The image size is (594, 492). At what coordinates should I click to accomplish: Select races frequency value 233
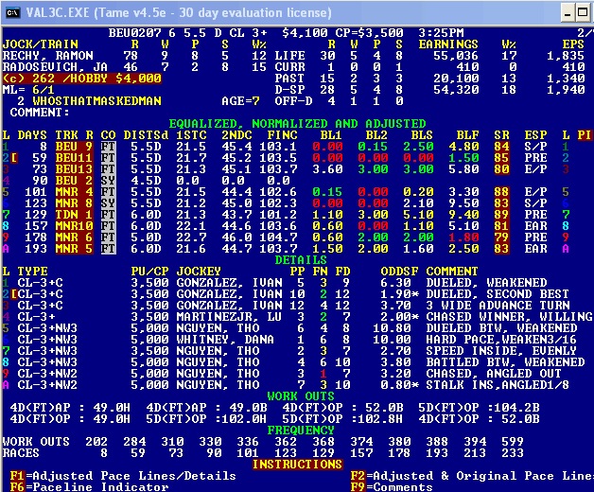513,453
